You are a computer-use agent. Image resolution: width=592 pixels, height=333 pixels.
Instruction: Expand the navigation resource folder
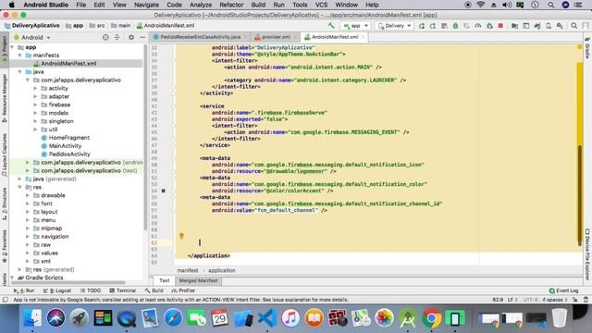pyautogui.click(x=28, y=237)
